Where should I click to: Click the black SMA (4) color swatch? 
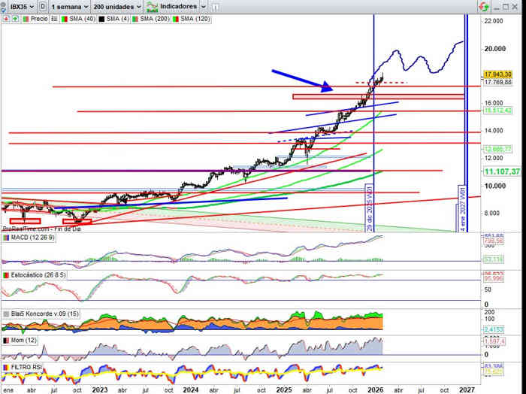(99, 16)
